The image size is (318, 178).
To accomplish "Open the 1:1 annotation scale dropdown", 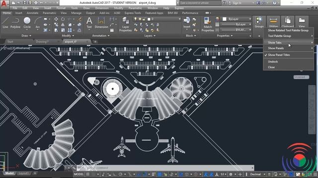I will click(x=224, y=174).
